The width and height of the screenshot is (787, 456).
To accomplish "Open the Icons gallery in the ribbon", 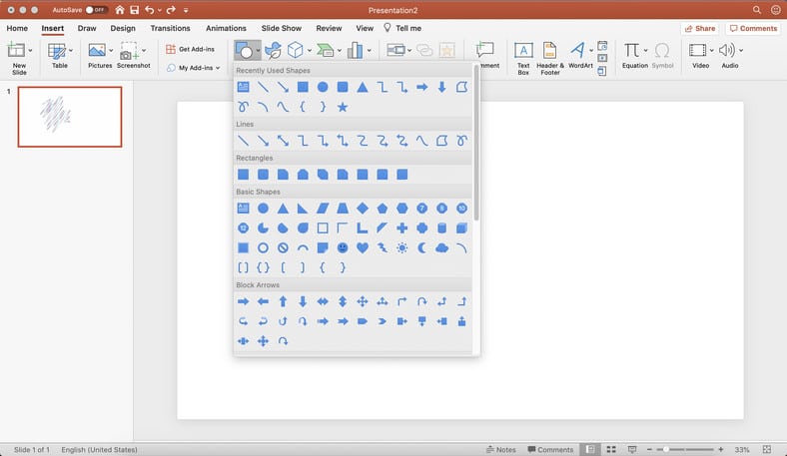I will [x=273, y=50].
